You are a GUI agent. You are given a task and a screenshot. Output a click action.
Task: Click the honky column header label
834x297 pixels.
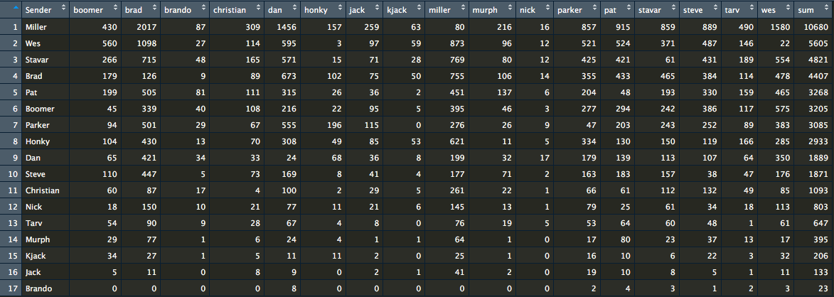(x=315, y=10)
